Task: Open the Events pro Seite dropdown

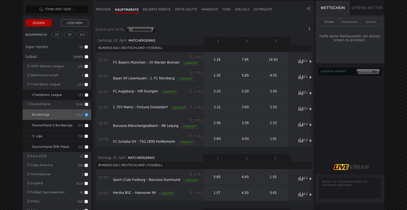Action: 141,29
